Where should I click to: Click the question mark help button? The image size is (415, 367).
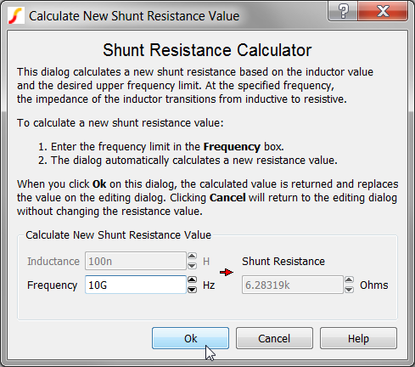pyautogui.click(x=343, y=11)
